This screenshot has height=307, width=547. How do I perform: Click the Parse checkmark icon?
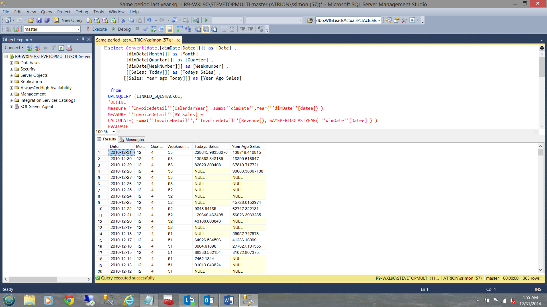[x=146, y=29]
